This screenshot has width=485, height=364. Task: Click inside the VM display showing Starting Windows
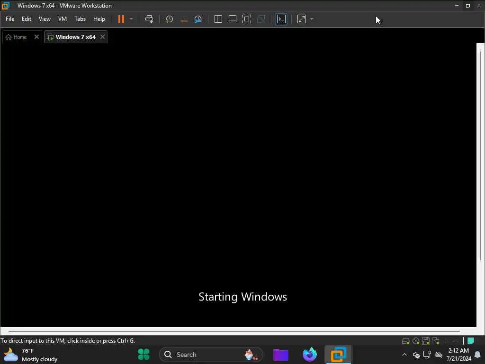point(238,185)
